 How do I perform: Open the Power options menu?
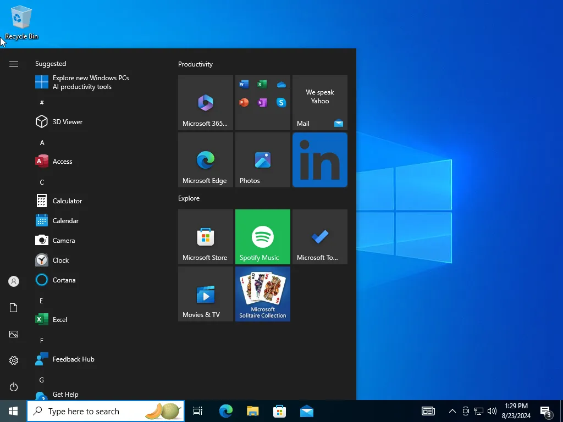[14, 387]
